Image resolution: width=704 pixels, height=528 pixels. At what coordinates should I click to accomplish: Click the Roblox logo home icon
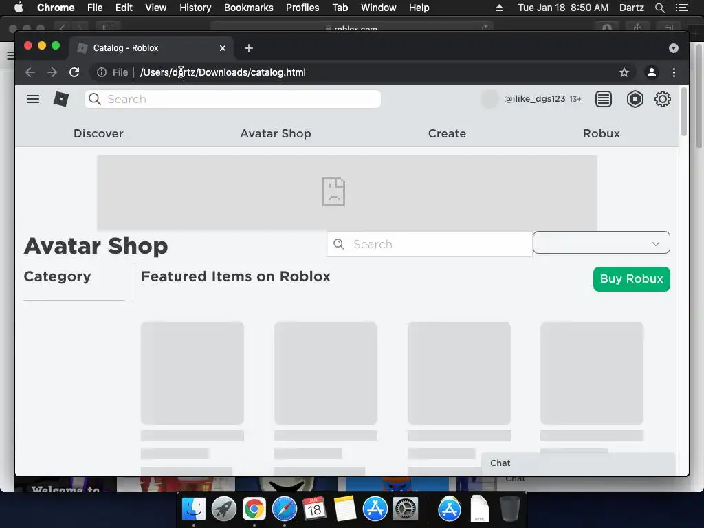pos(61,99)
